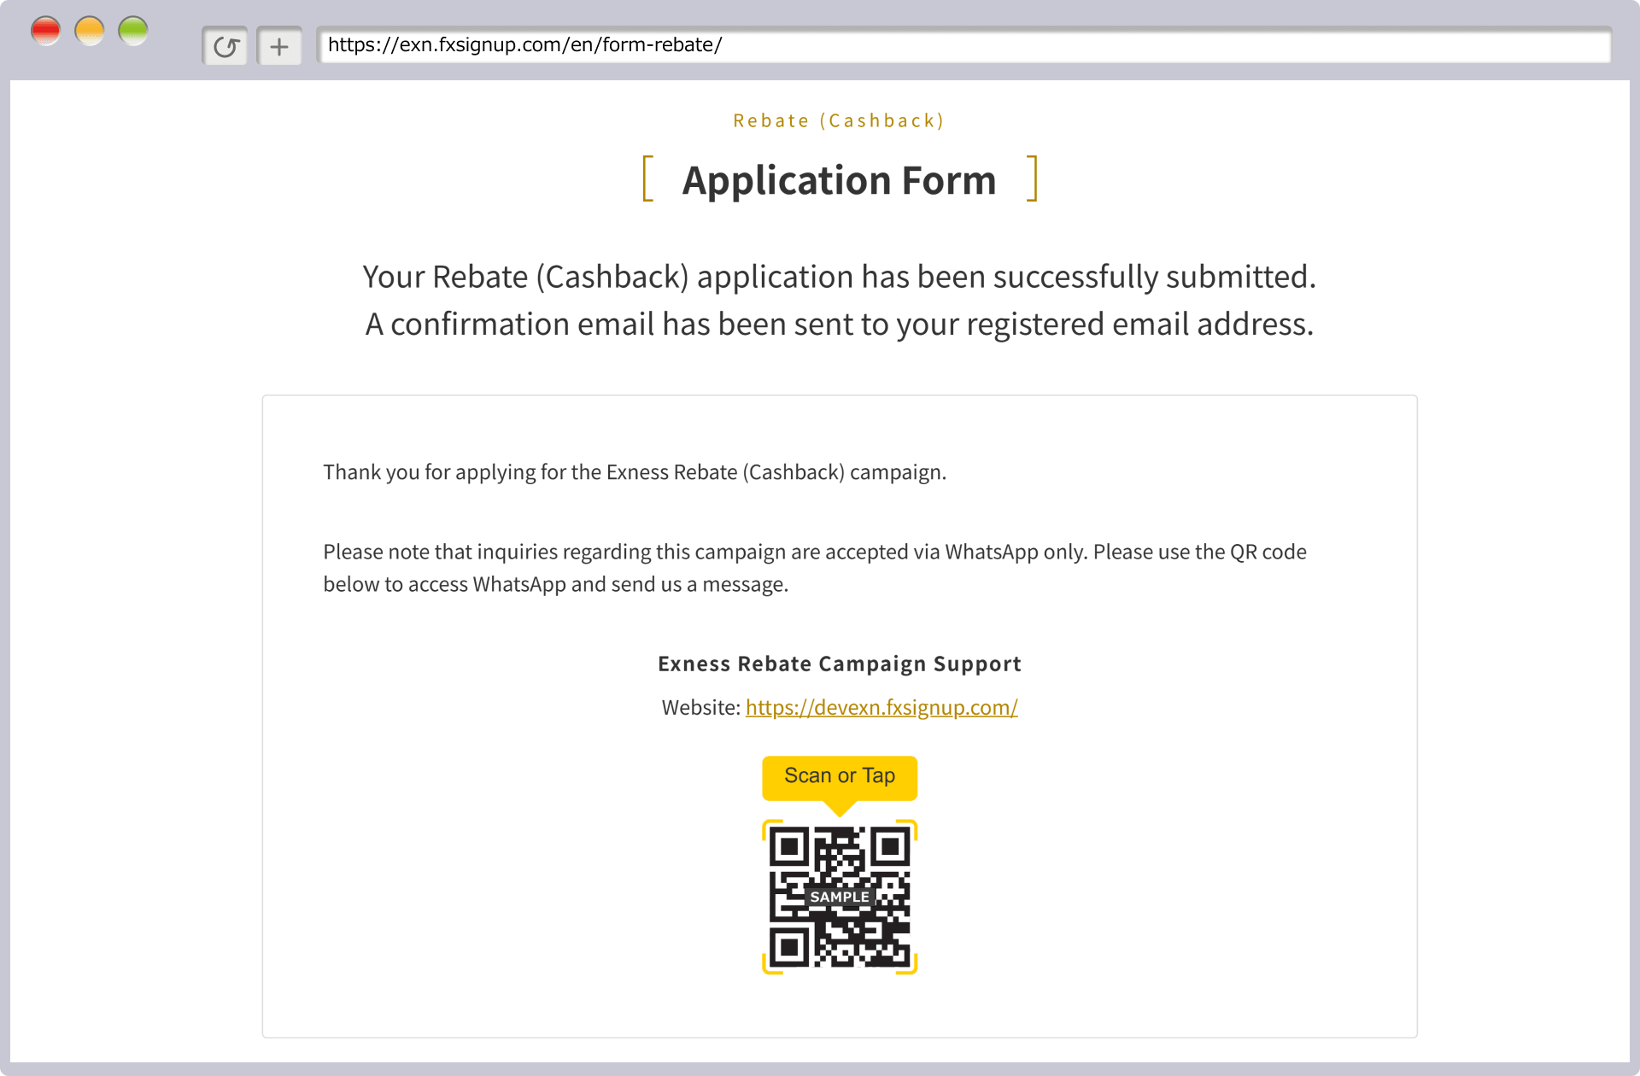Tap the WhatsApp QR code image

click(x=840, y=897)
